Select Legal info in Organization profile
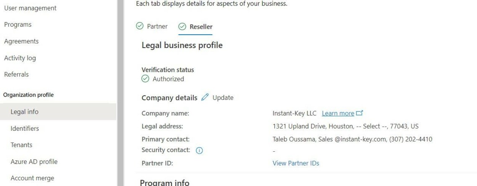 point(24,112)
